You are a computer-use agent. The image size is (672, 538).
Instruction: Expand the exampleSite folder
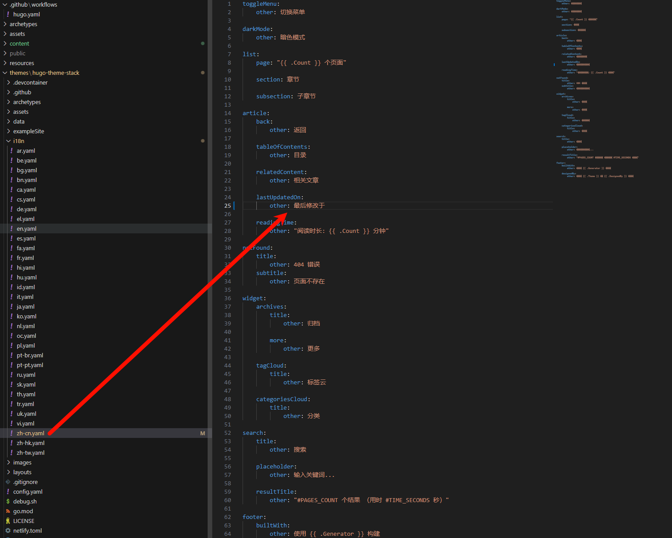coord(8,131)
